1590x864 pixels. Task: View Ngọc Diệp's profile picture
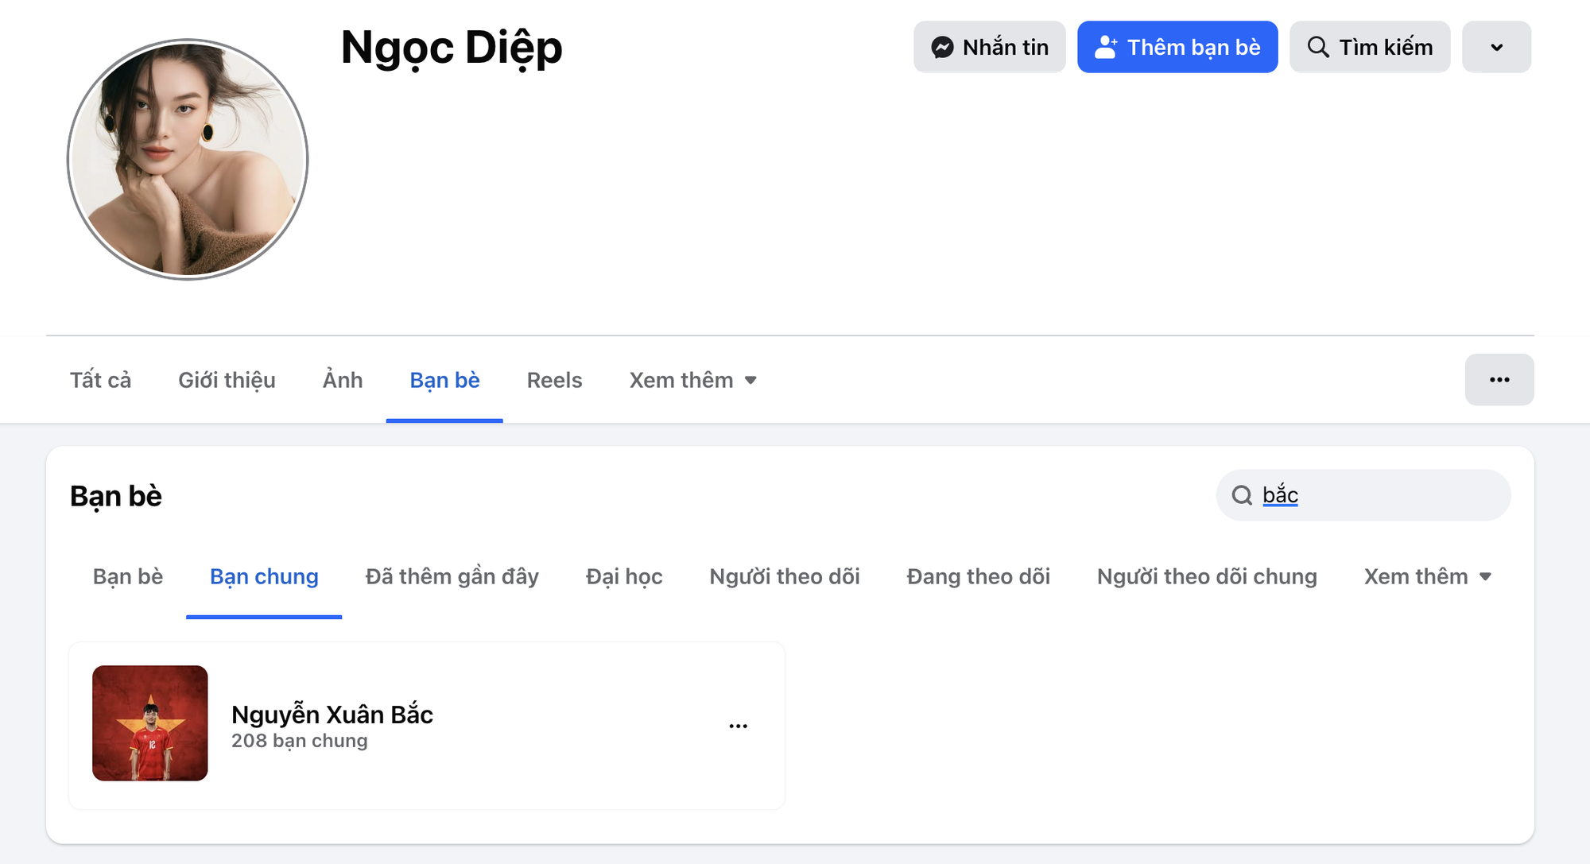(x=188, y=160)
